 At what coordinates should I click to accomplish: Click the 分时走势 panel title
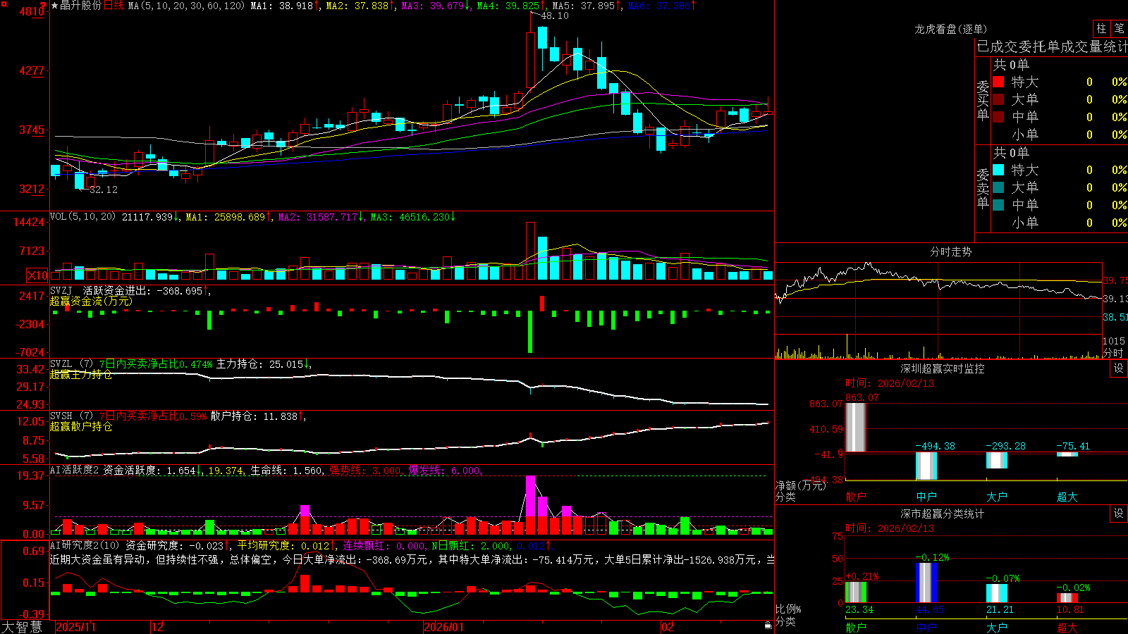coord(951,251)
